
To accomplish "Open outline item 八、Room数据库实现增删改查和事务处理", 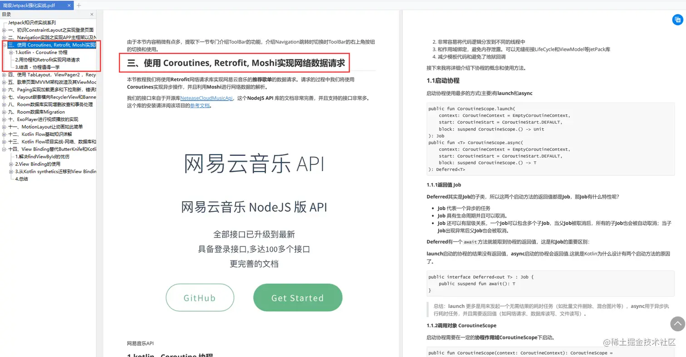I will pos(50,105).
